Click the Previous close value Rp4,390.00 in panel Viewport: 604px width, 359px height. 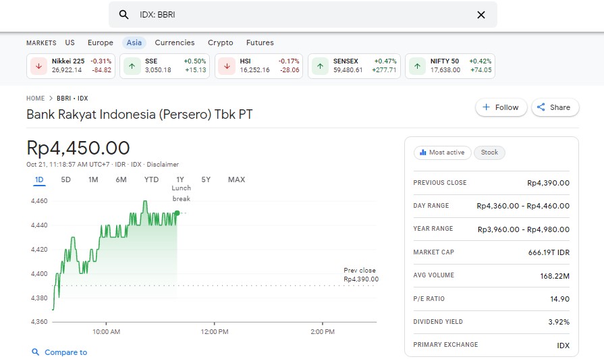click(x=548, y=183)
